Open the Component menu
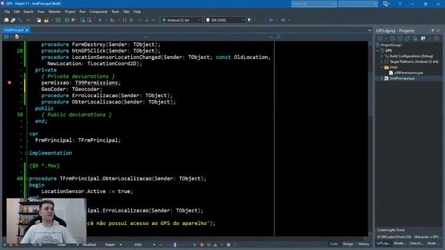 [x=98, y=12]
